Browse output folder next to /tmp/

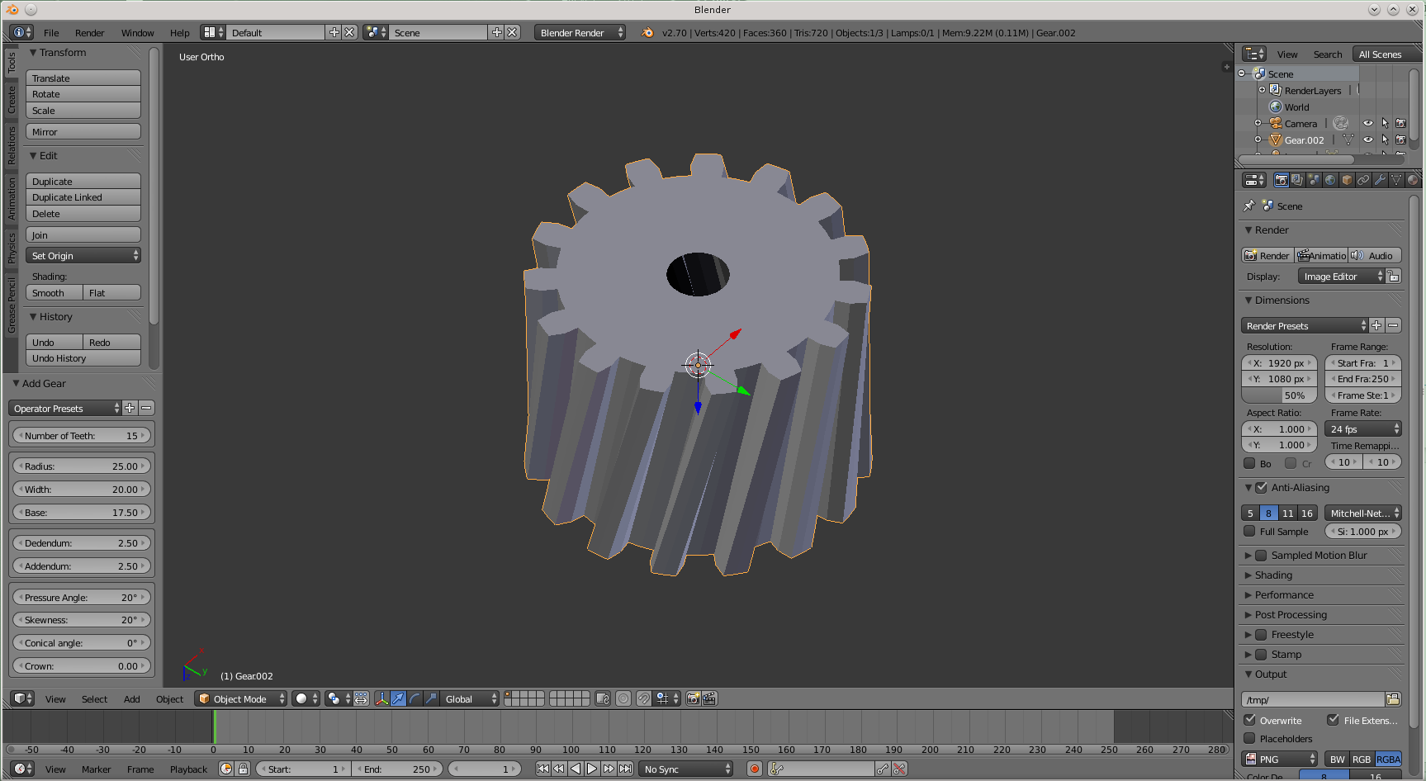pos(1393,699)
